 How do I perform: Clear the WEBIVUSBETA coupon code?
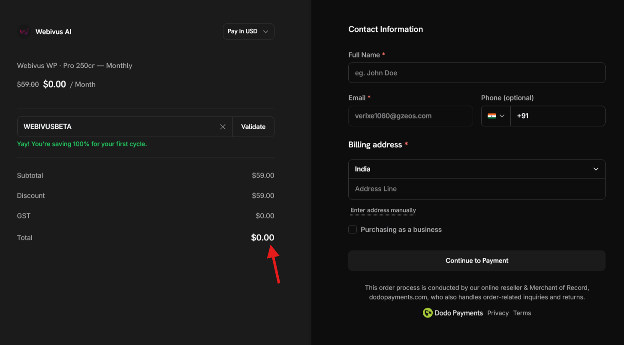tap(223, 127)
